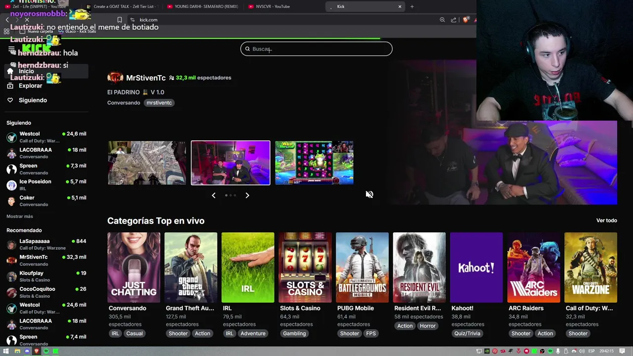Select the frog slots stream thumbnail
Screen dimensions: 633x356
click(x=314, y=163)
